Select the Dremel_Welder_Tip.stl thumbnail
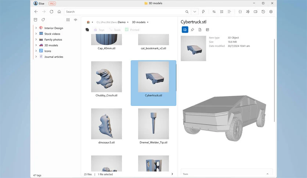307x178 pixels. pos(153,124)
